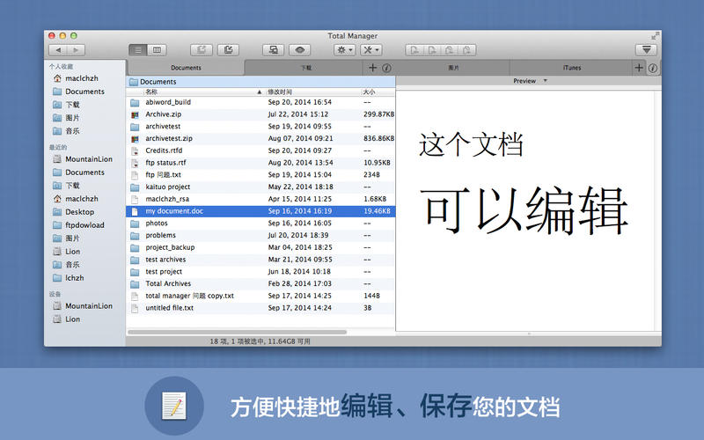Click the forward navigation arrow
This screenshot has width=704, height=440.
[x=77, y=50]
